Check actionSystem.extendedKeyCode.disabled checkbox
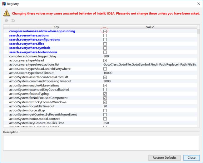Viewport: 203px width, 163px height. [105, 90]
